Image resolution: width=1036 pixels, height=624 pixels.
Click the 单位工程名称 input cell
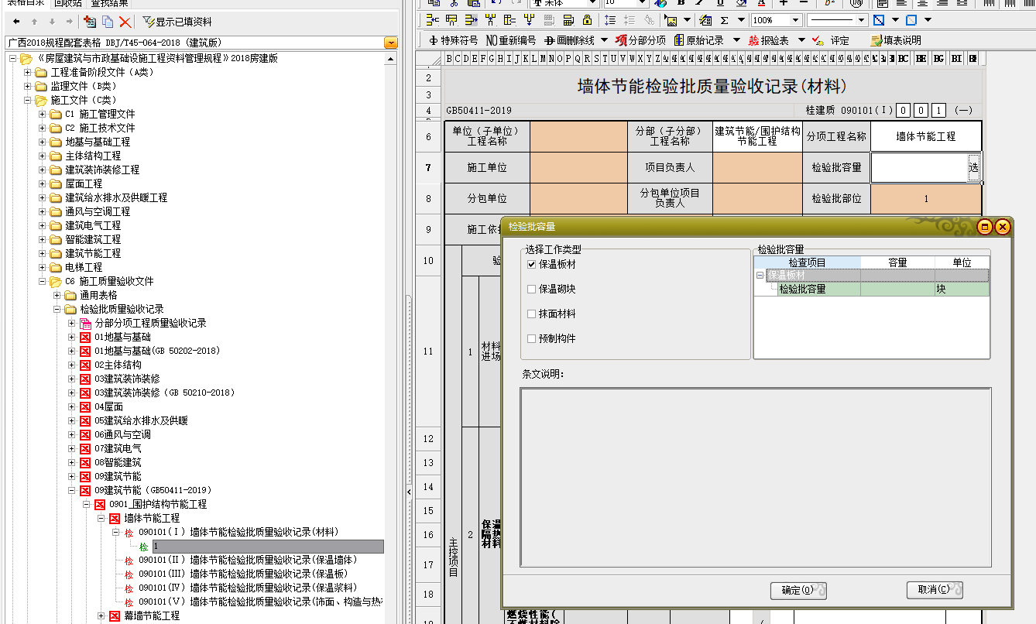tap(578, 136)
